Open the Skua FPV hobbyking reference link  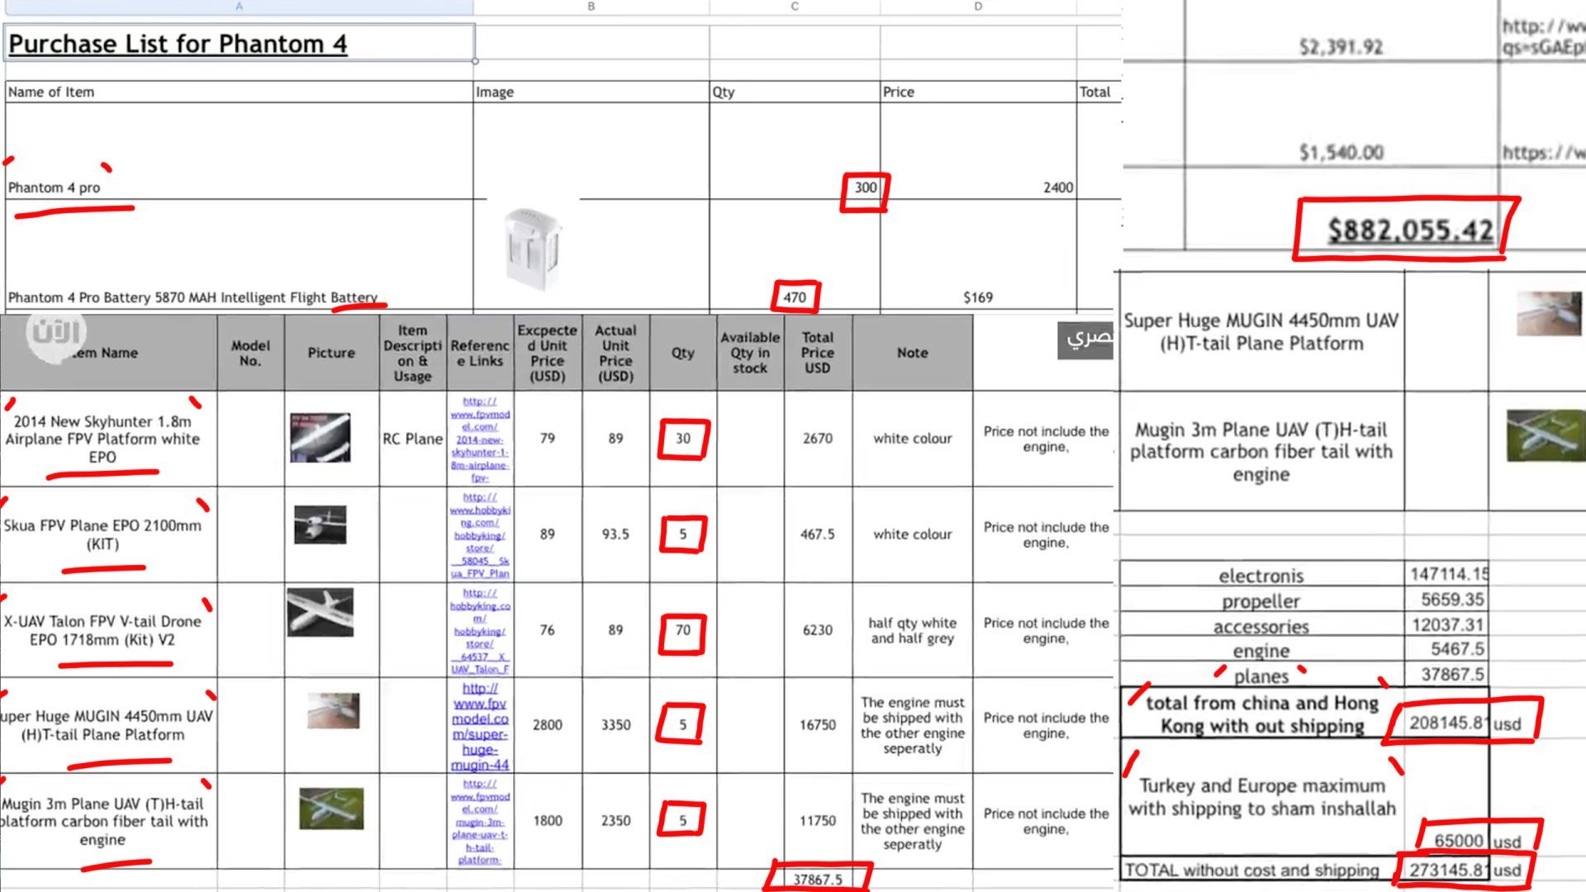pos(480,534)
